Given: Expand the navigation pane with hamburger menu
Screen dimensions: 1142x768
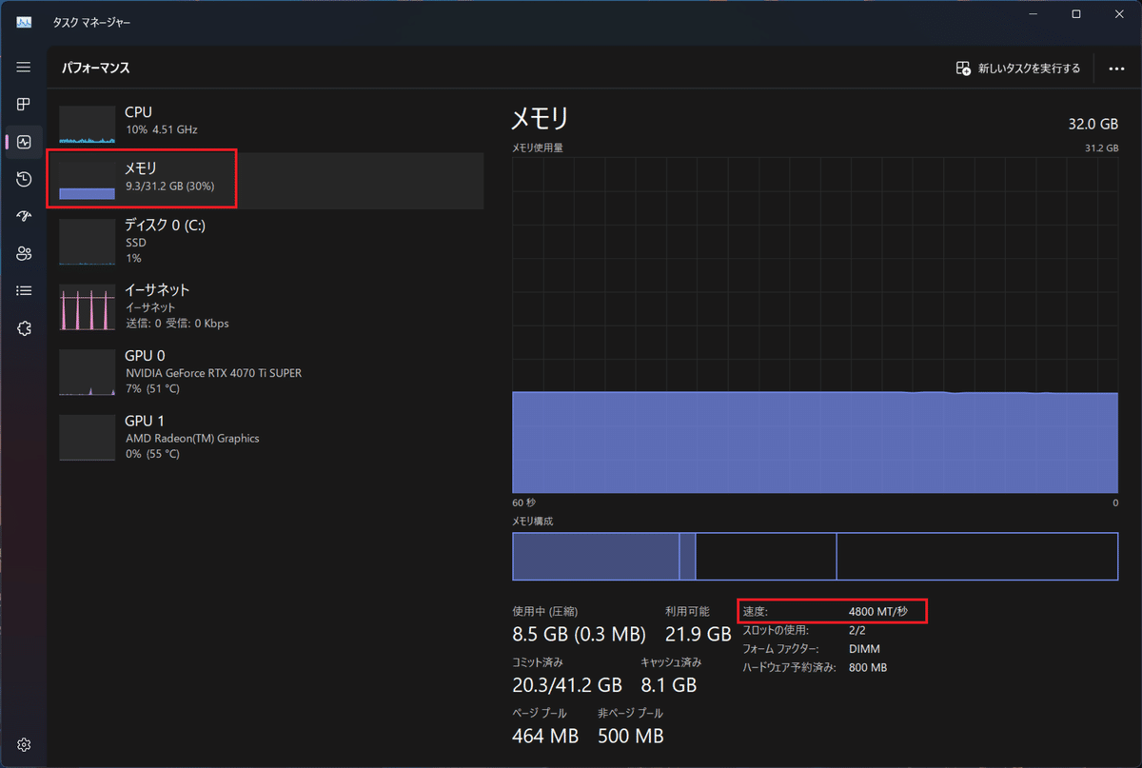Looking at the screenshot, I should [23, 67].
